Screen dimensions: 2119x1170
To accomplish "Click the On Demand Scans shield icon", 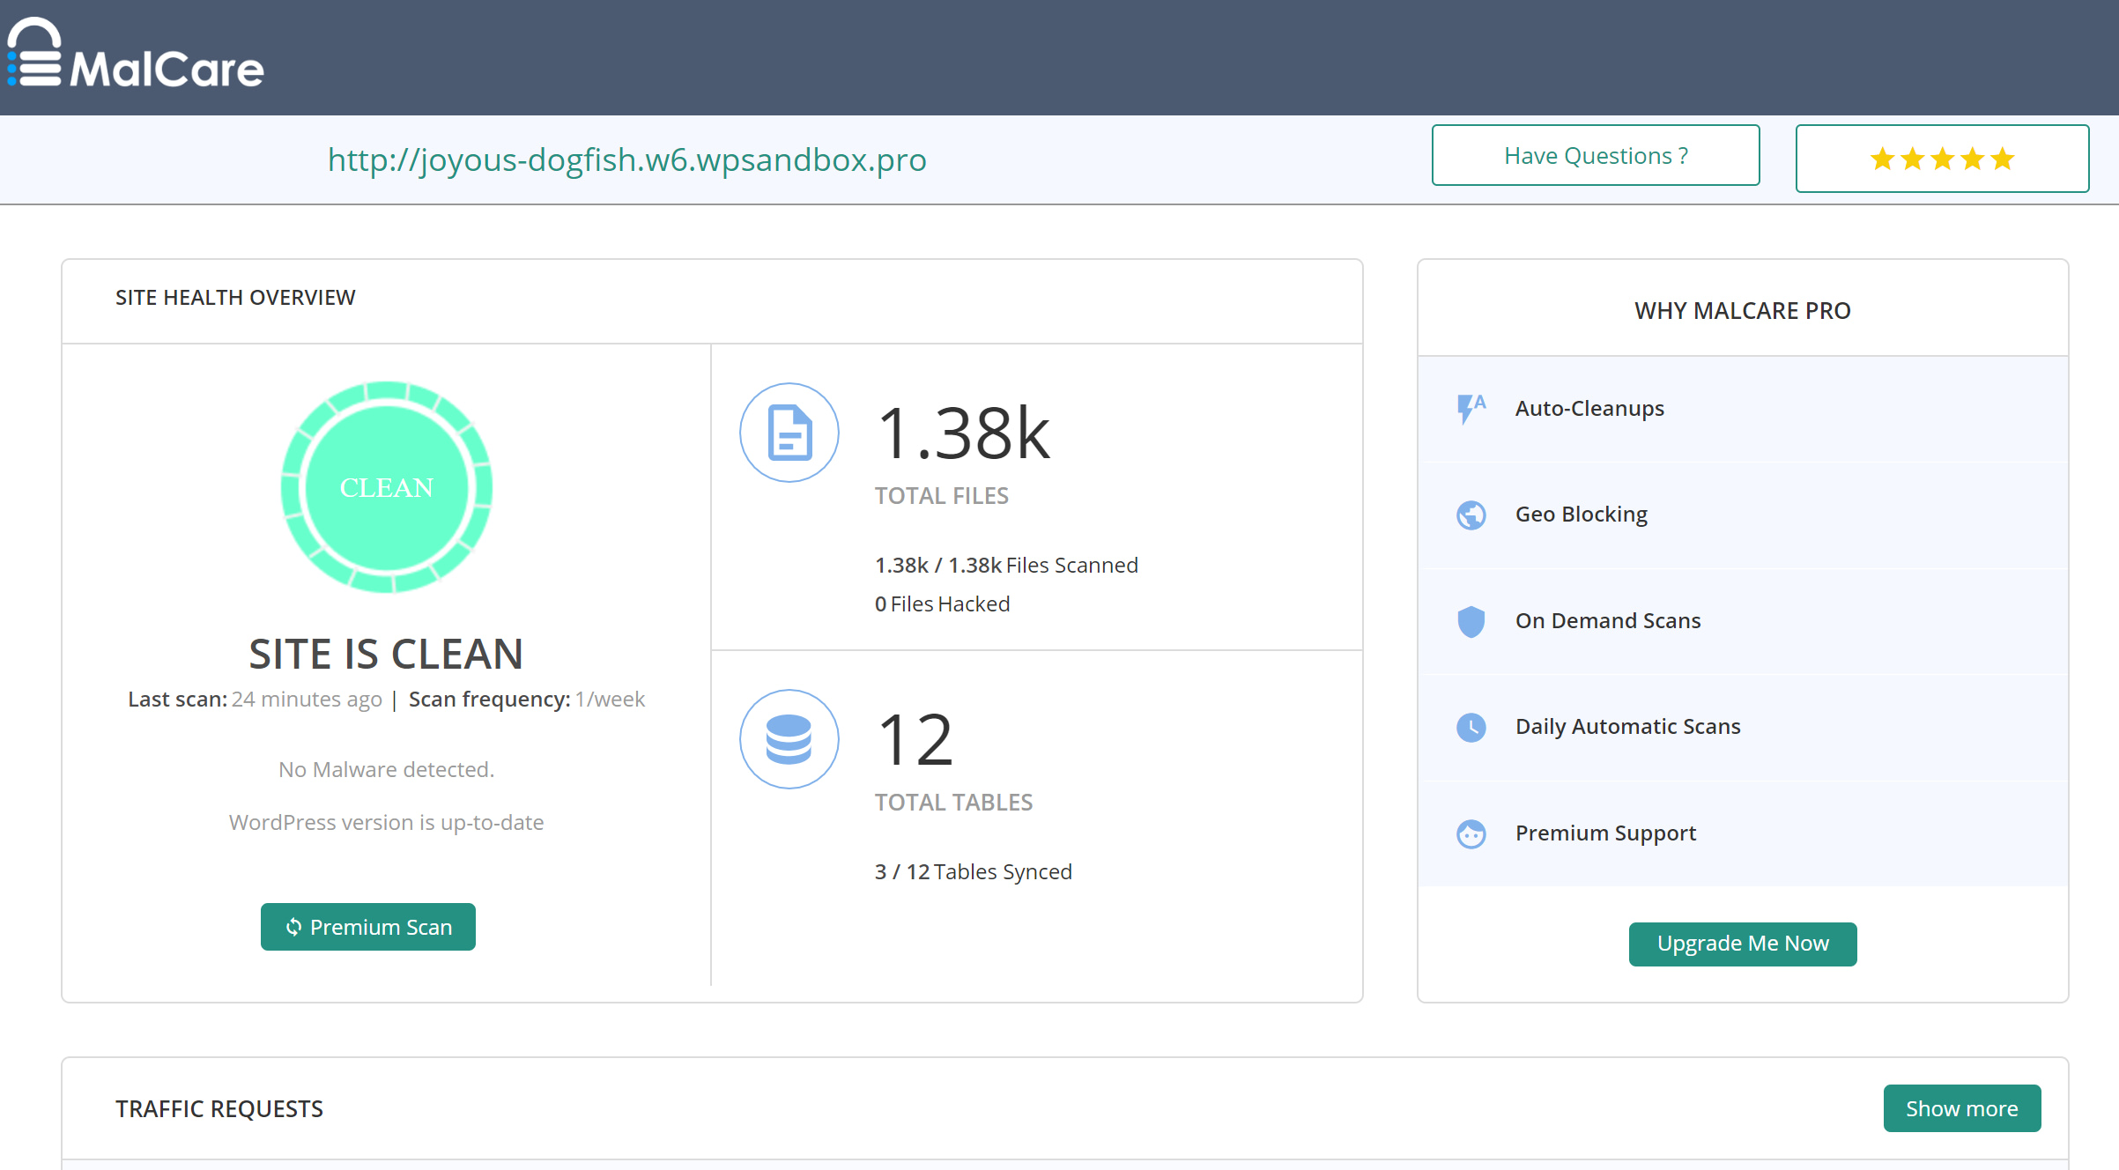I will click(x=1470, y=620).
